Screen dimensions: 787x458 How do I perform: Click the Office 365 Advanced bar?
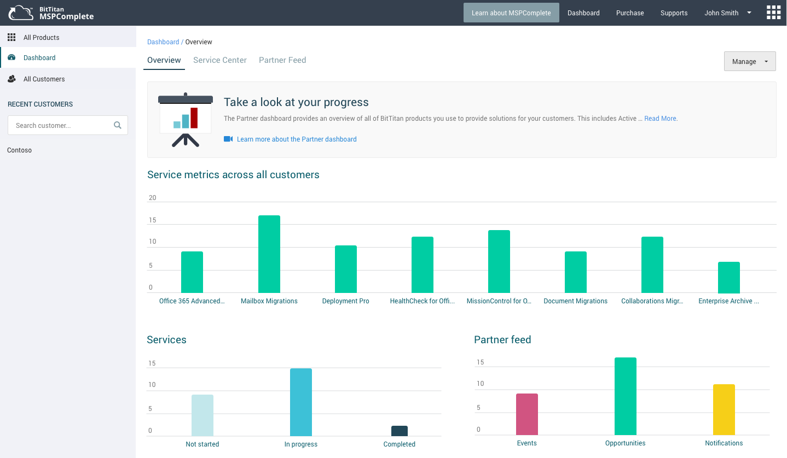tap(192, 272)
